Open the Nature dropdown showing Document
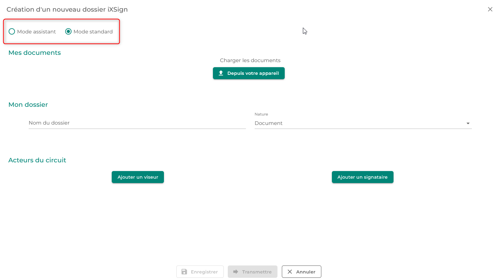 [363, 123]
